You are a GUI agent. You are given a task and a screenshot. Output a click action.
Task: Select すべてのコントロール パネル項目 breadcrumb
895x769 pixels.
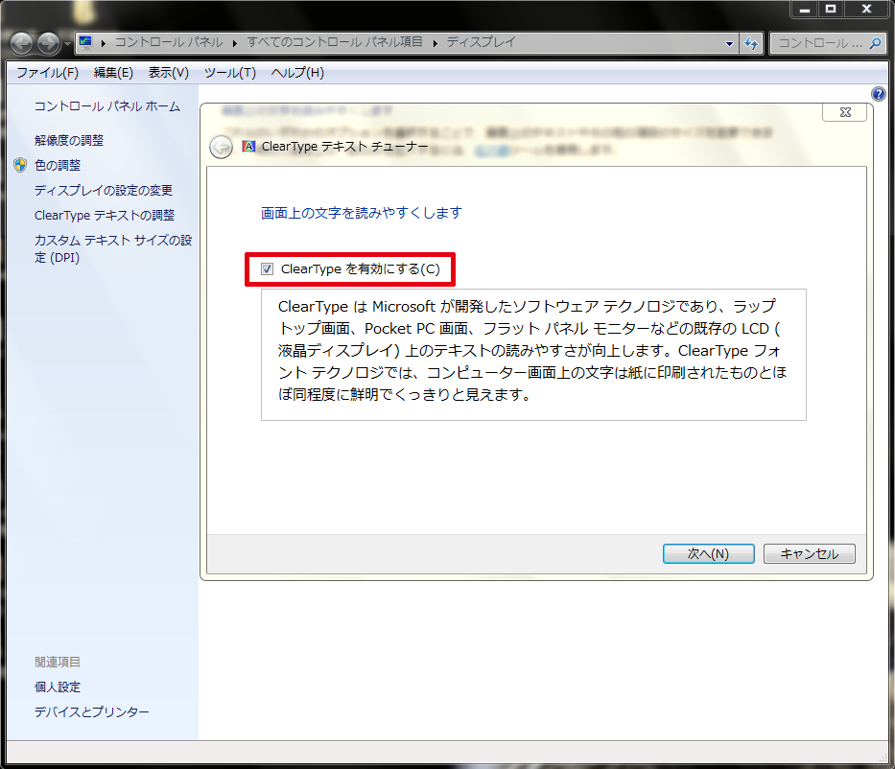[335, 42]
